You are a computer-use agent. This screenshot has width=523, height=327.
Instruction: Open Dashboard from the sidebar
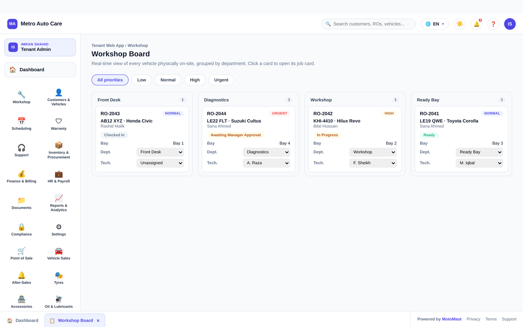40,70
